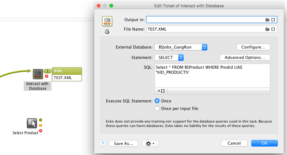The image size is (287, 155).
Task: Click the red error badge beside Select Product
Action: [41, 131]
